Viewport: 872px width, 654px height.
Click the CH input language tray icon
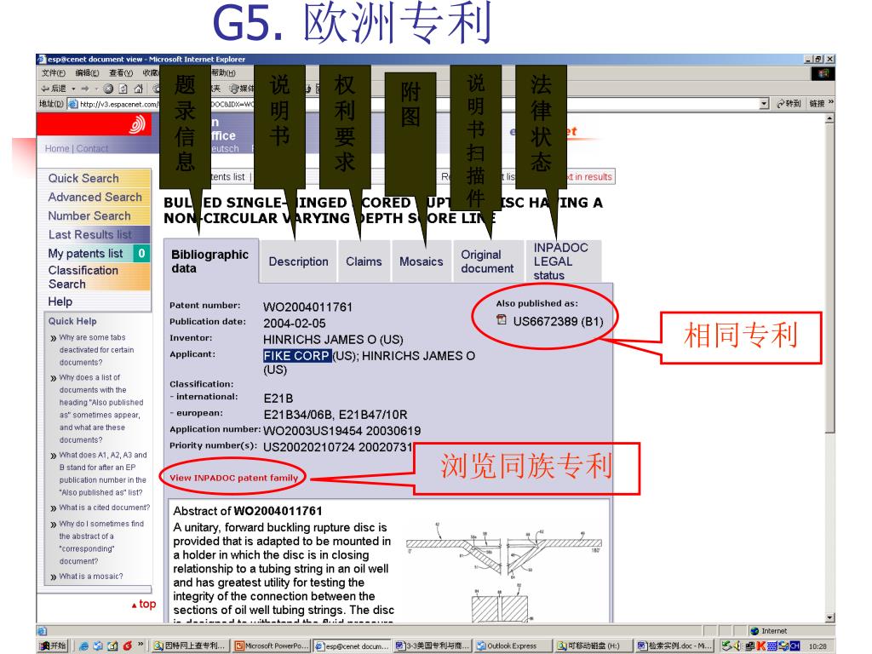point(795,645)
